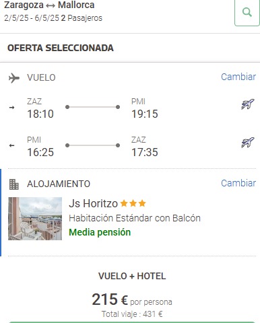The image size is (260, 323).
Task: Click the outbound flight airline logo
Action: (248, 104)
